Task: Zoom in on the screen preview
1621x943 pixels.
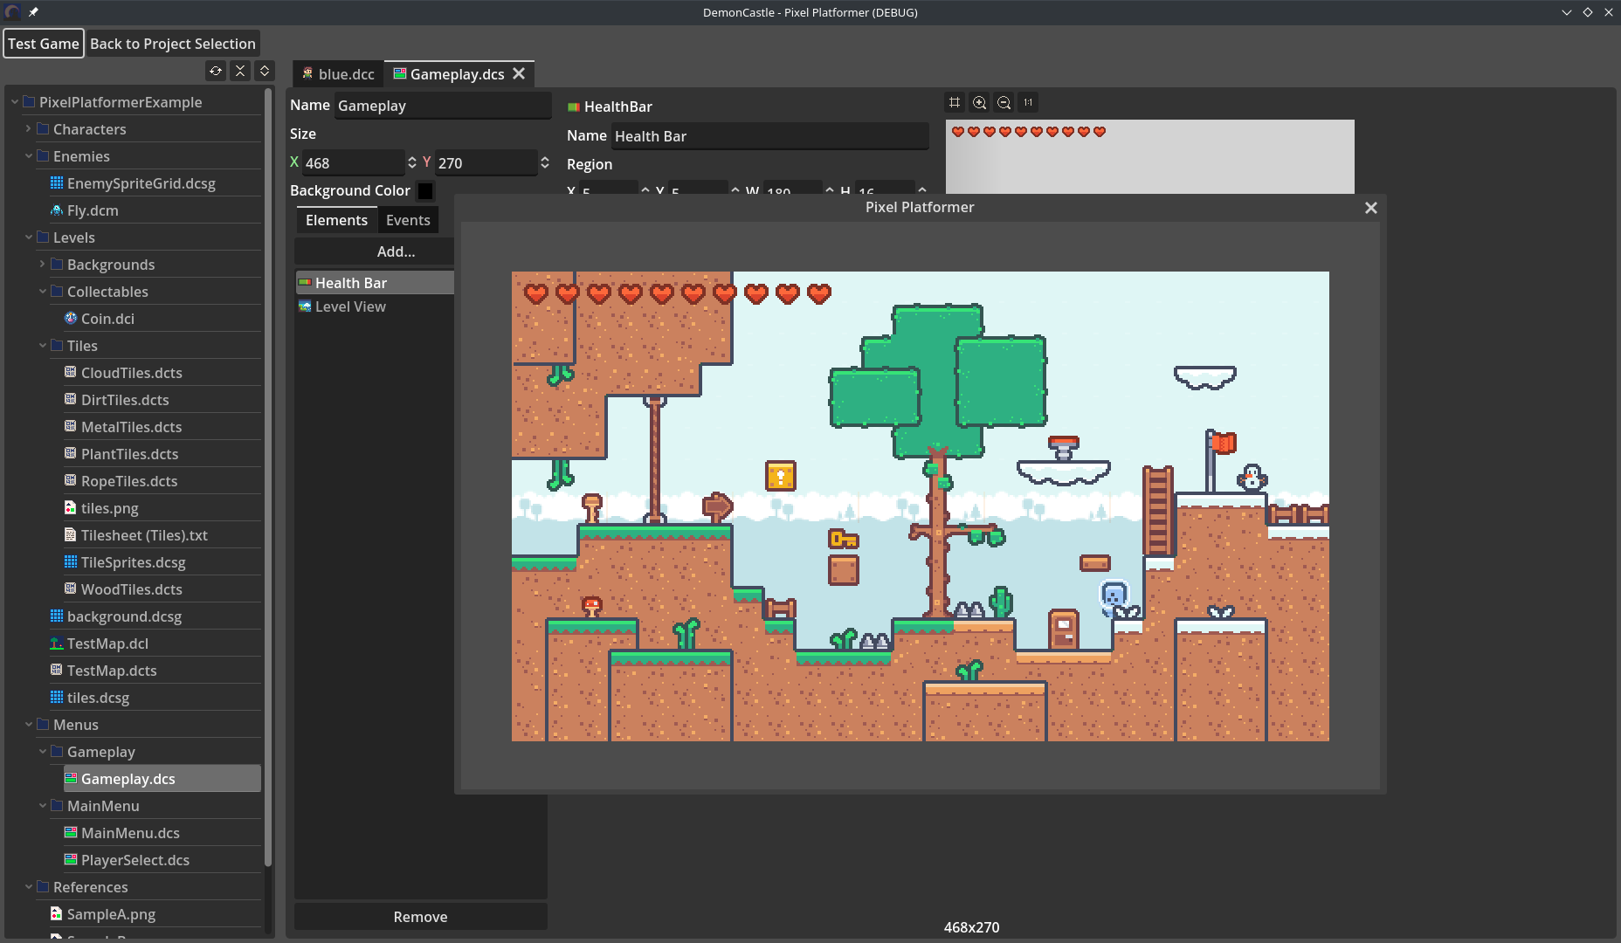Action: 980,103
